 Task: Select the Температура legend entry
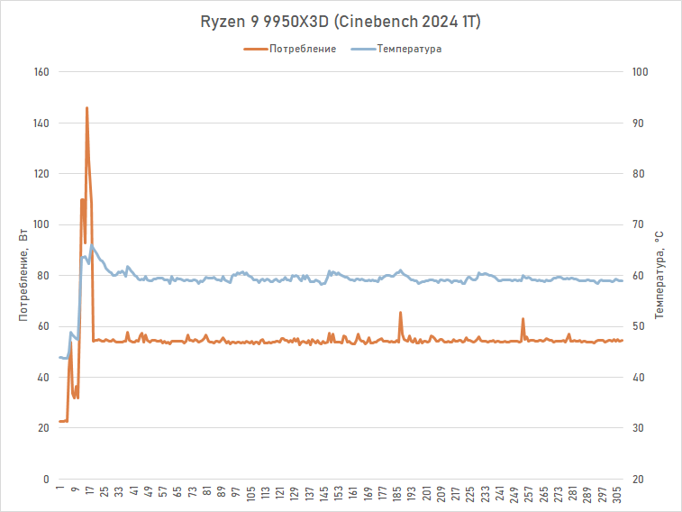point(396,49)
